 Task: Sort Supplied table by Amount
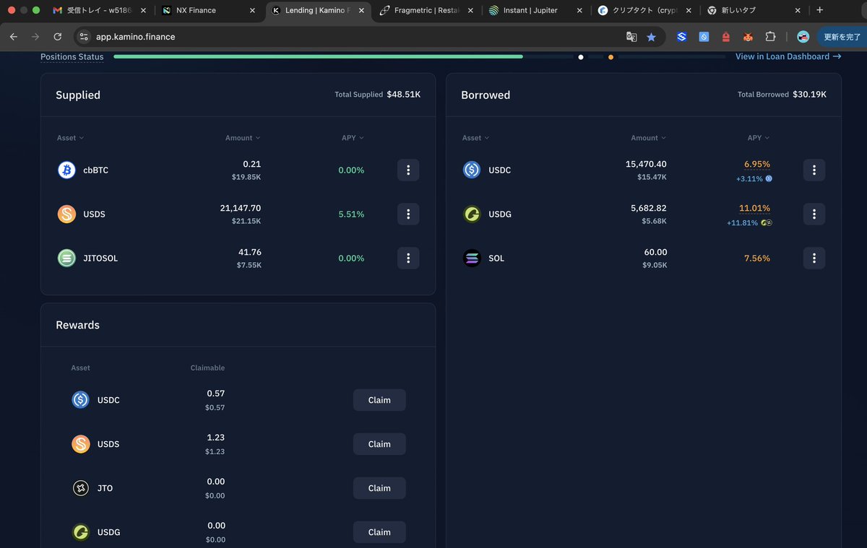[x=243, y=138]
